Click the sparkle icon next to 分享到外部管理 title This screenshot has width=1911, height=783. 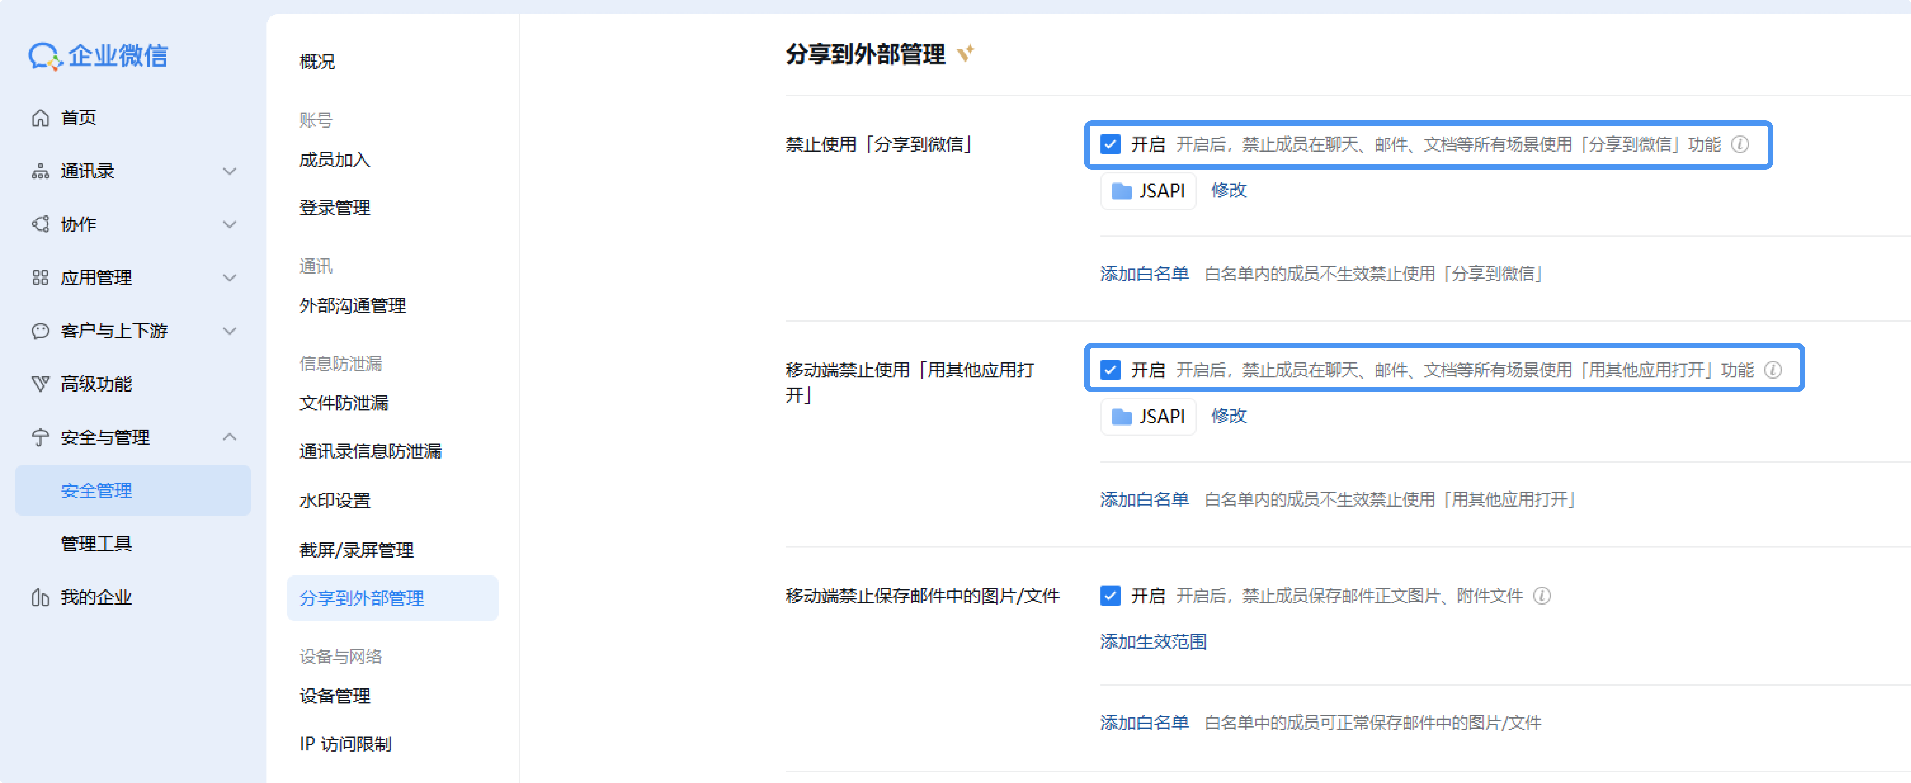click(x=965, y=53)
